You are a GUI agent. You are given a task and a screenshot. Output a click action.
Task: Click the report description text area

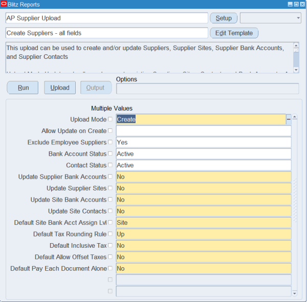(150, 57)
